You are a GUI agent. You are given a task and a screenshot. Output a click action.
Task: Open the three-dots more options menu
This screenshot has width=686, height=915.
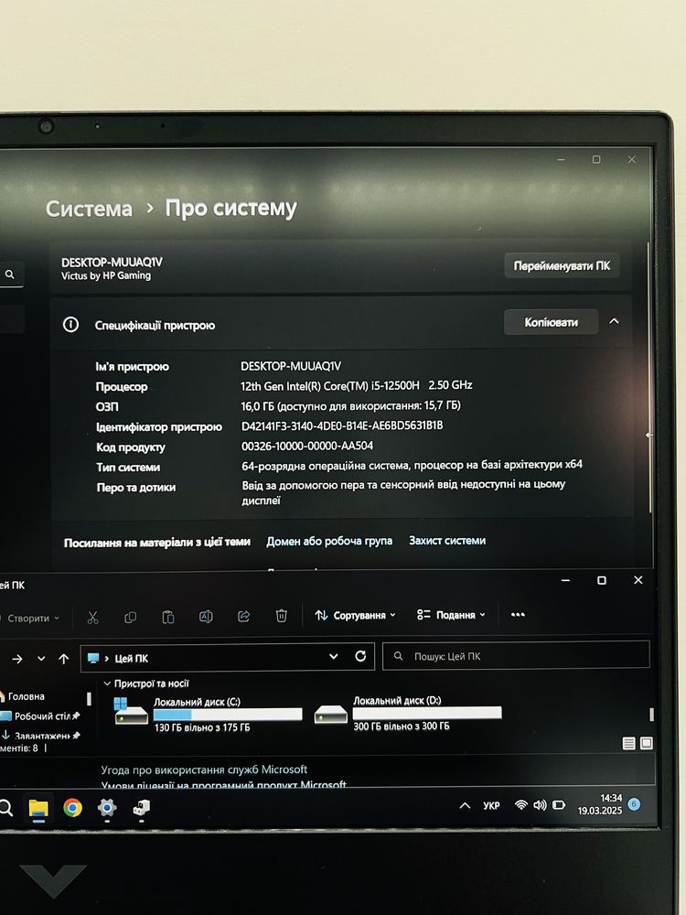pos(518,615)
